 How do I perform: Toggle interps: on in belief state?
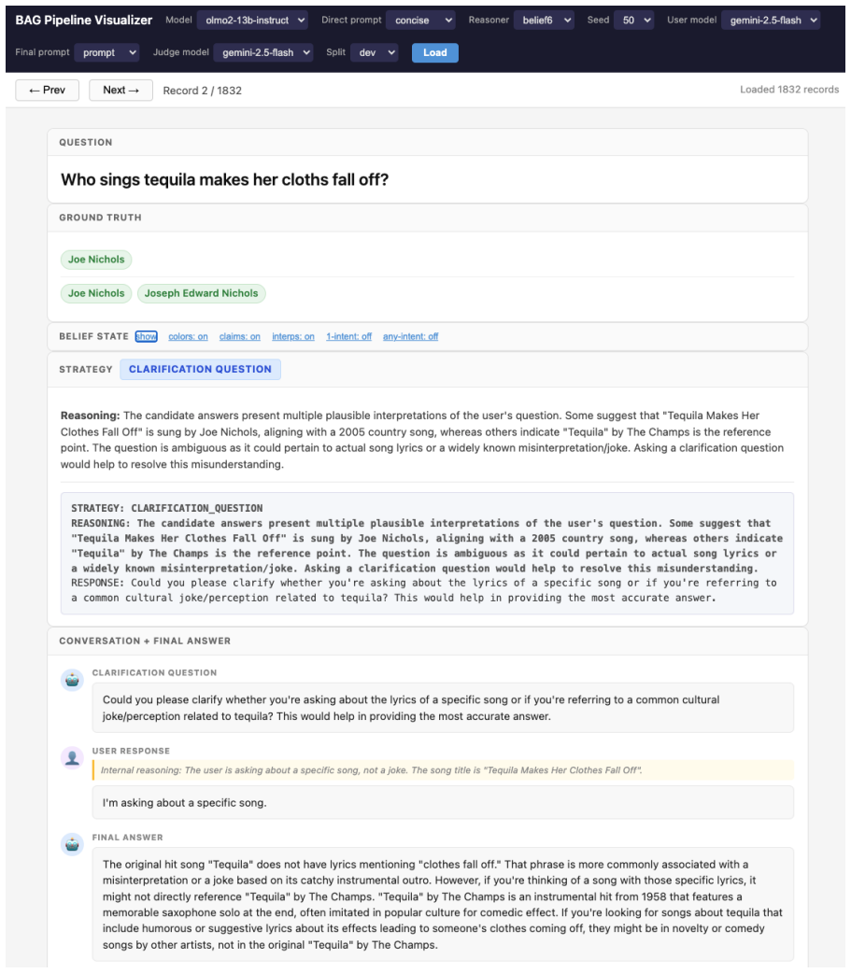[293, 336]
